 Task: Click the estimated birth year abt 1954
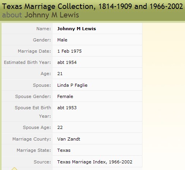(67, 62)
